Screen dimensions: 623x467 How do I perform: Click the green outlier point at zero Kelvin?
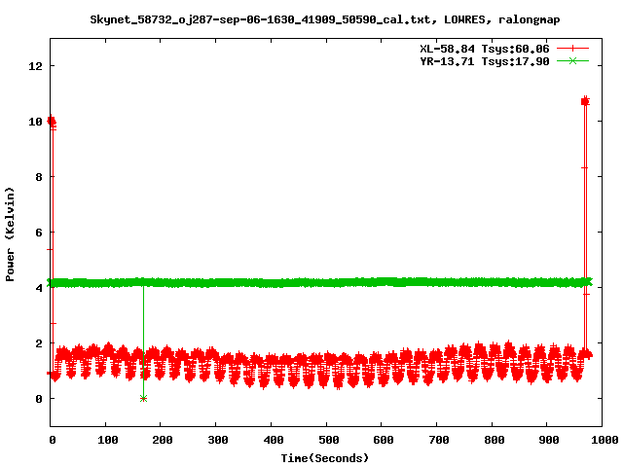(143, 398)
